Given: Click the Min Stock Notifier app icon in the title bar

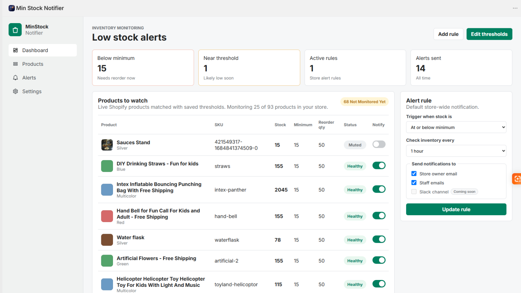Looking at the screenshot, I should (12, 8).
